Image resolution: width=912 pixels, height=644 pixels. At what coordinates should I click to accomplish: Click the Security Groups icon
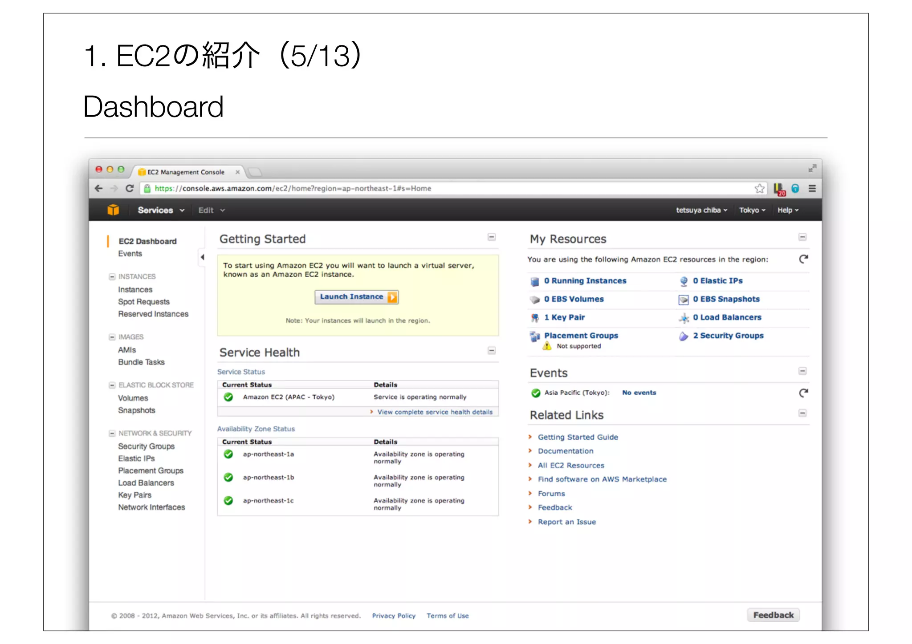684,336
